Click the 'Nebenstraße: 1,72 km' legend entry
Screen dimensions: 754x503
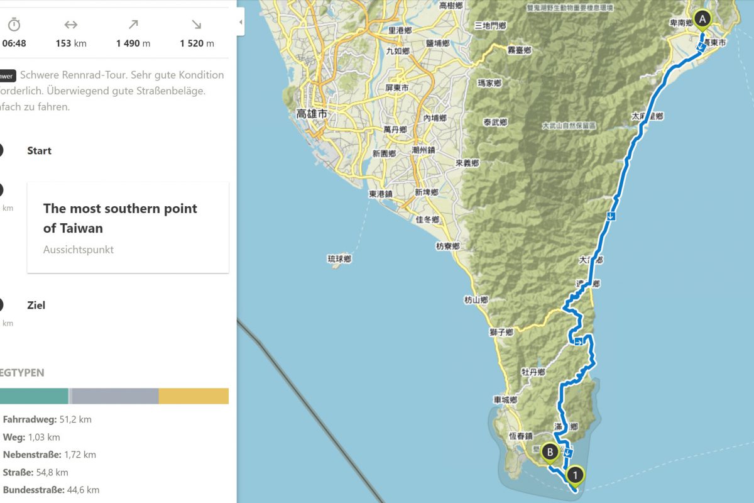50,455
